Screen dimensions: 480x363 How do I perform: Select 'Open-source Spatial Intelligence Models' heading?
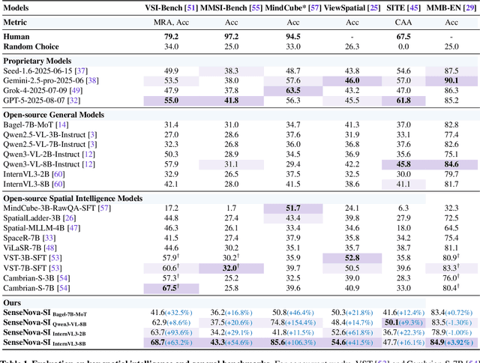tap(73, 199)
